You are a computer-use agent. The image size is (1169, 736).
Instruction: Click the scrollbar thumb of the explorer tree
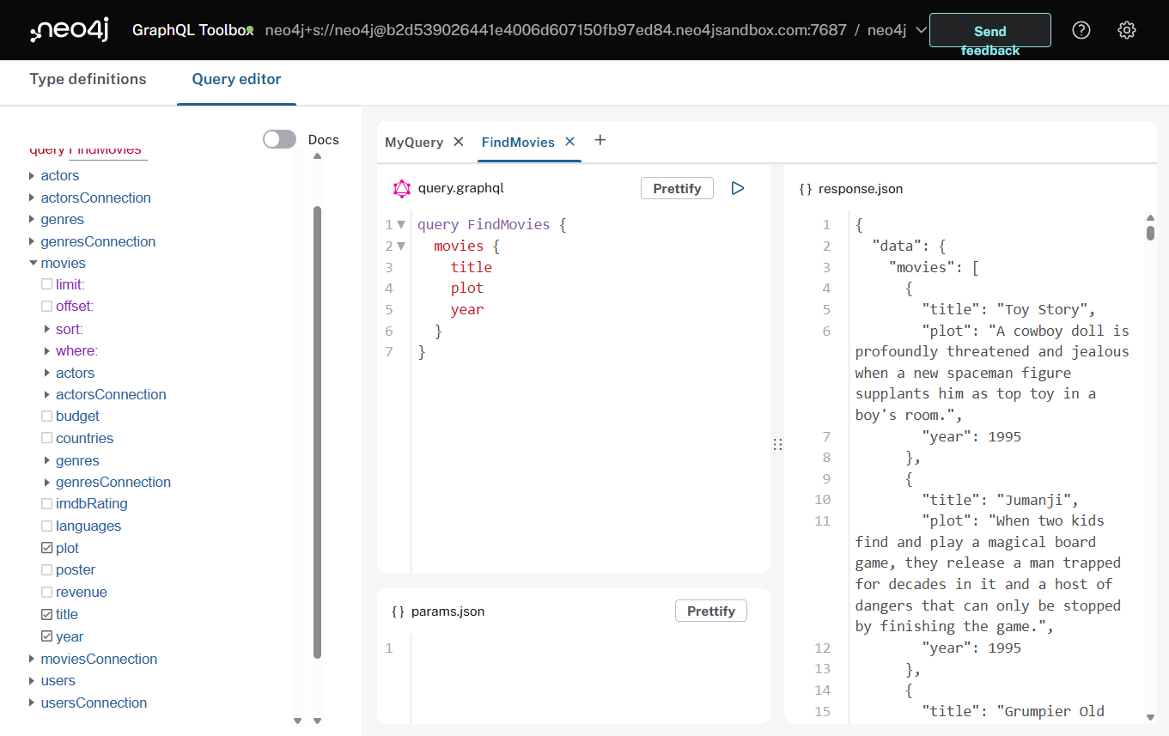(317, 432)
